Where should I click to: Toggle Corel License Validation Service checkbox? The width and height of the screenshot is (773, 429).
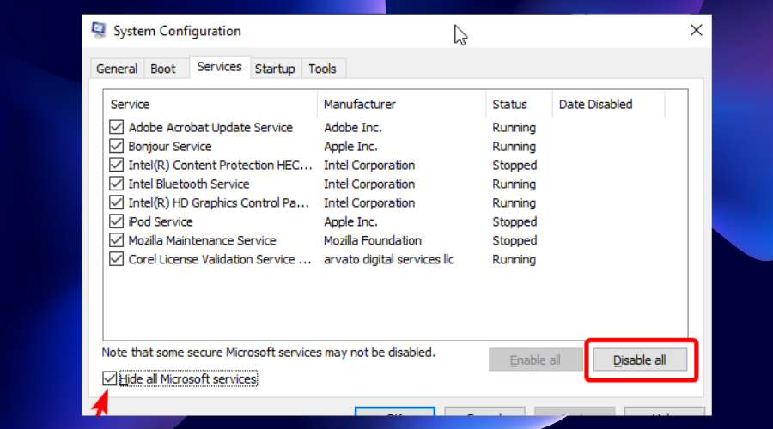[x=116, y=258]
